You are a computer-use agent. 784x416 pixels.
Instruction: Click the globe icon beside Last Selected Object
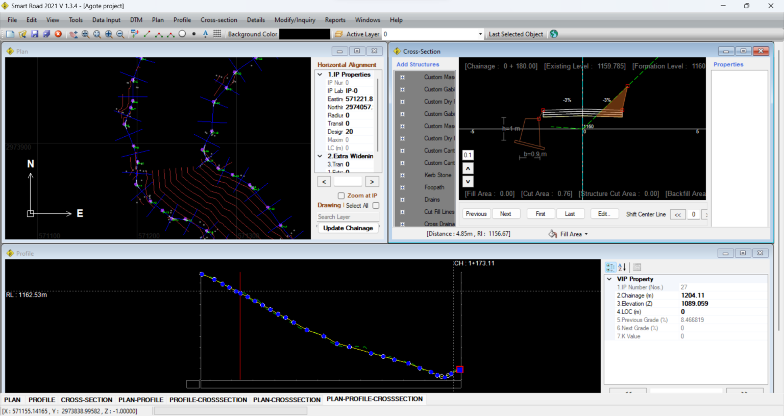[x=554, y=34]
